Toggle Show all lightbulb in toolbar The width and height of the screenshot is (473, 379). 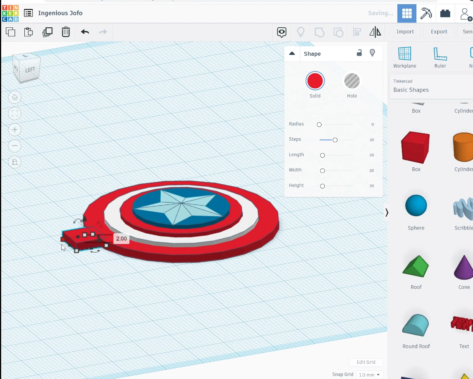[x=301, y=32]
